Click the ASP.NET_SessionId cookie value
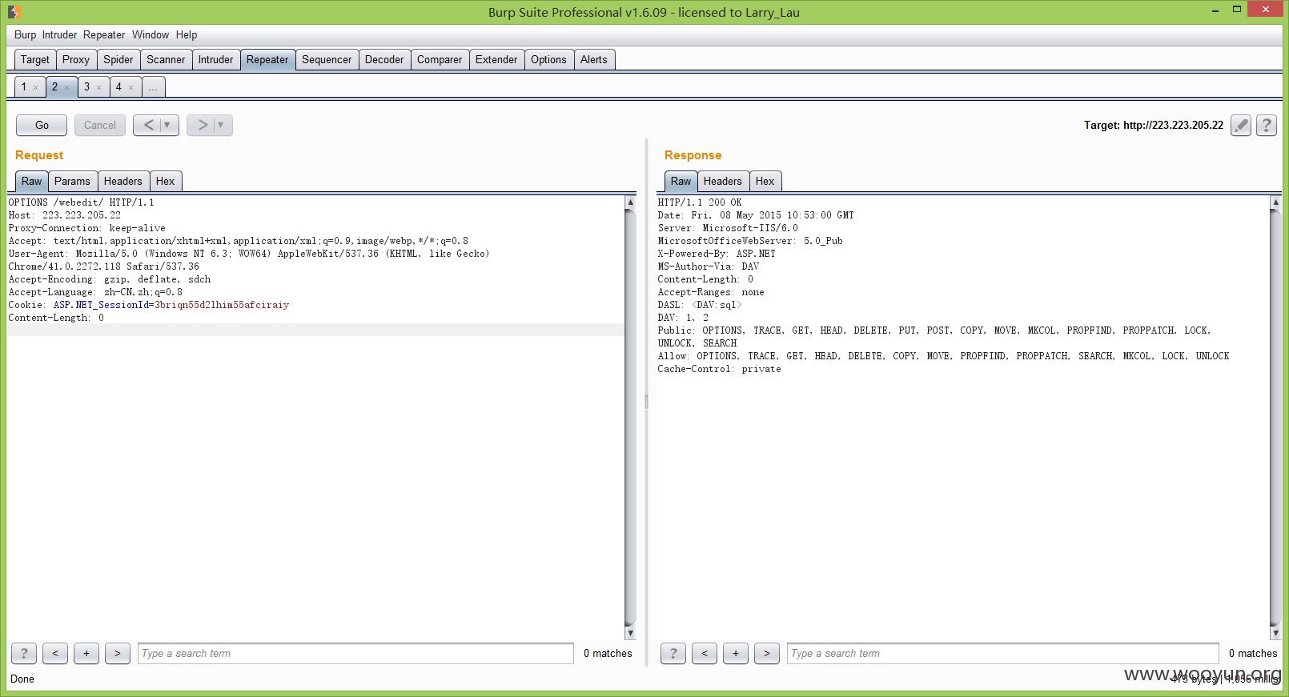The width and height of the screenshot is (1289, 697). pos(222,305)
